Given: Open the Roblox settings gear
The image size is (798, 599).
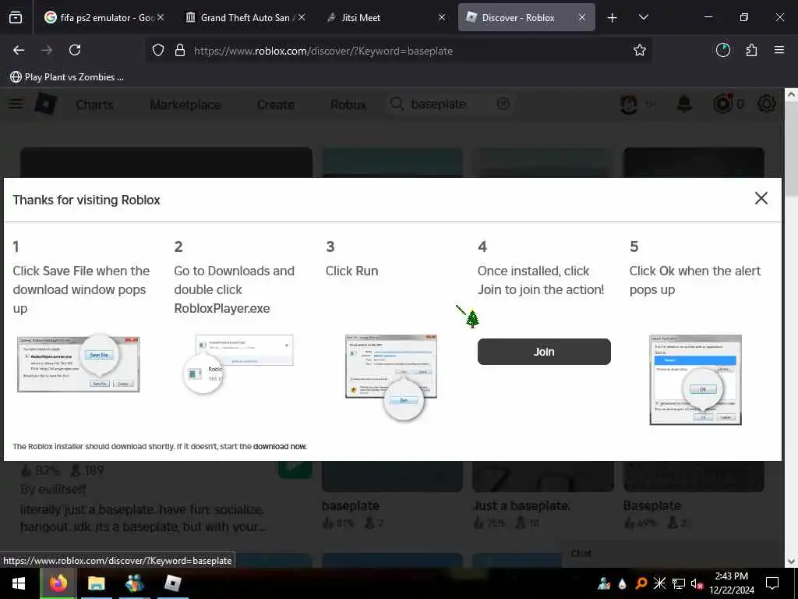Looking at the screenshot, I should (x=767, y=104).
